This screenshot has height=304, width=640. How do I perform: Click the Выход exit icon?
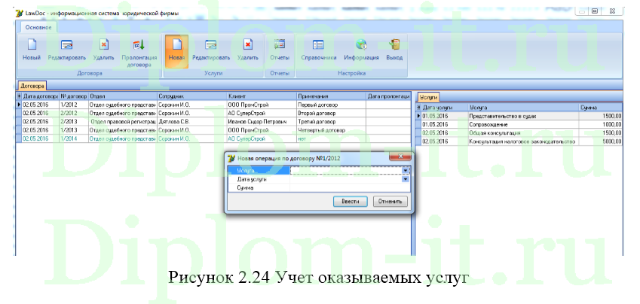click(393, 50)
